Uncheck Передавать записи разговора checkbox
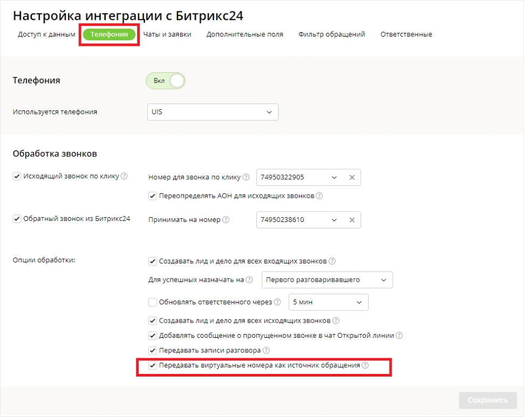This screenshot has width=524, height=417. 152,350
